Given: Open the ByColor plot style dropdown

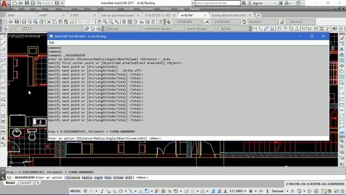Looking at the screenshot, I should tap(234, 29).
